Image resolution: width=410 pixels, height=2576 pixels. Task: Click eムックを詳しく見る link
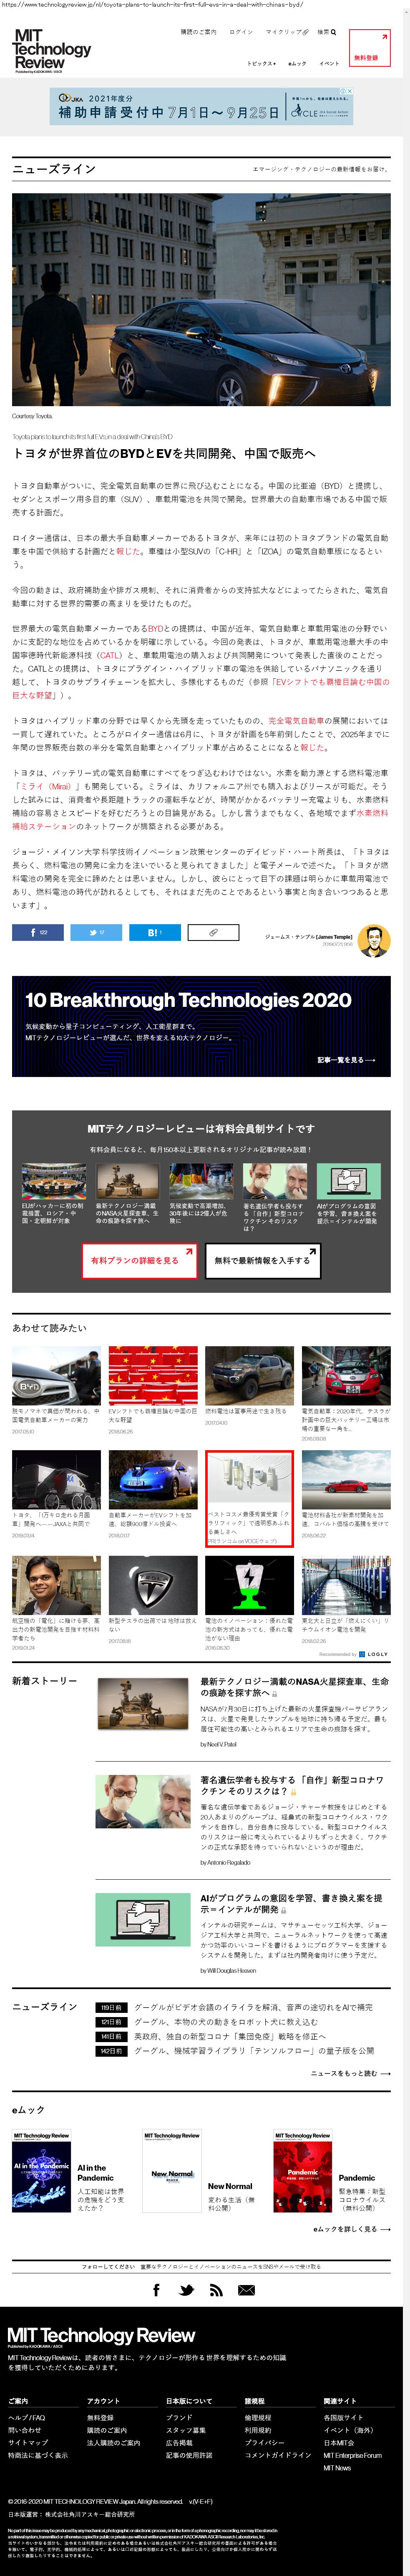[351, 2229]
